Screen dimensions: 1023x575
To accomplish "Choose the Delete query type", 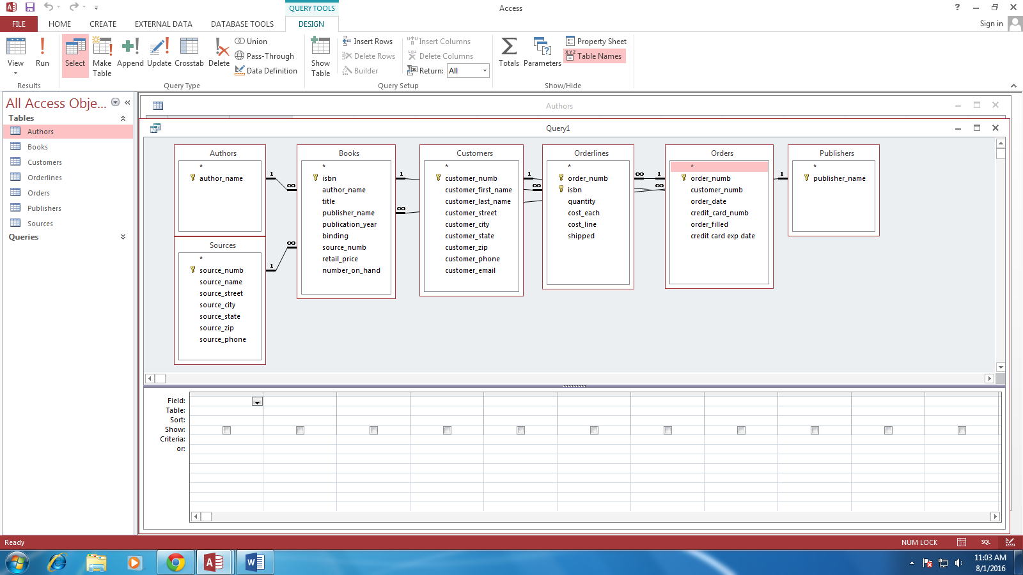I will [x=219, y=52].
